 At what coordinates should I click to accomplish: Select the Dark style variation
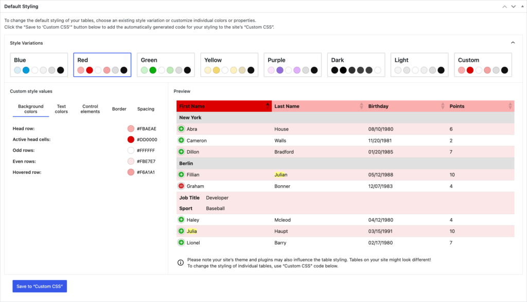(356, 64)
